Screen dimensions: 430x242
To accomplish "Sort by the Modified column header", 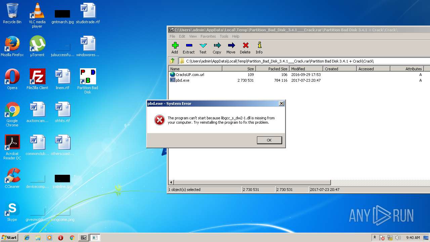I will 306,69.
